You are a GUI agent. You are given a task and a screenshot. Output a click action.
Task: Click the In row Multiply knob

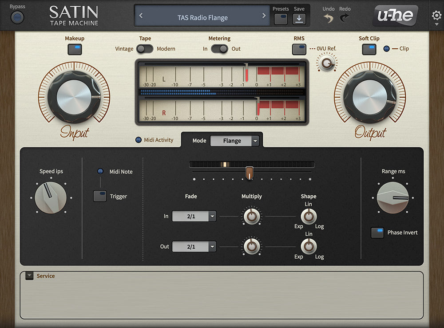pyautogui.click(x=252, y=217)
